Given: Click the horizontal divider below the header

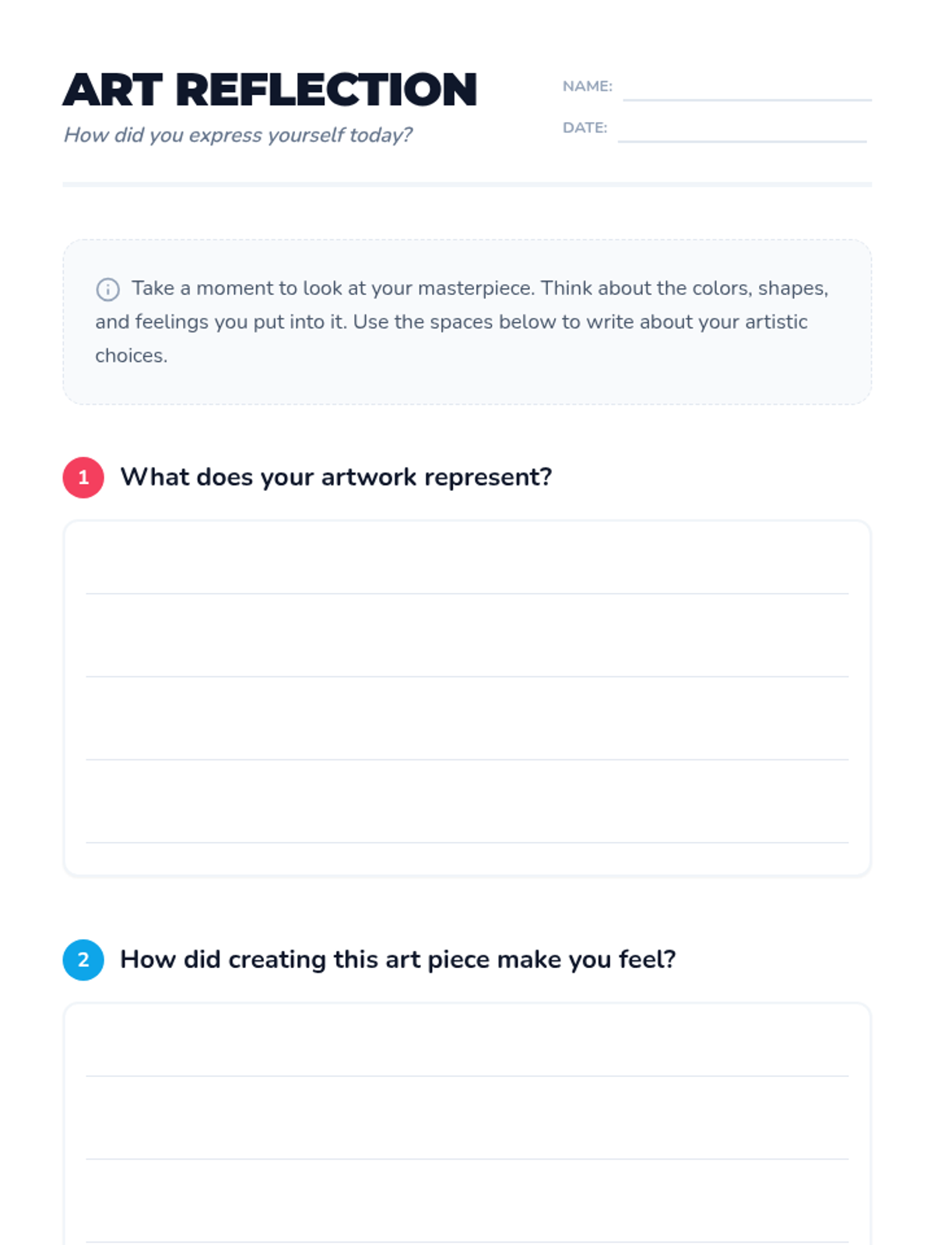Looking at the screenshot, I should 467,184.
